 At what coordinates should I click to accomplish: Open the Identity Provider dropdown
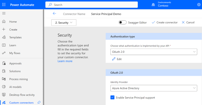154,88
